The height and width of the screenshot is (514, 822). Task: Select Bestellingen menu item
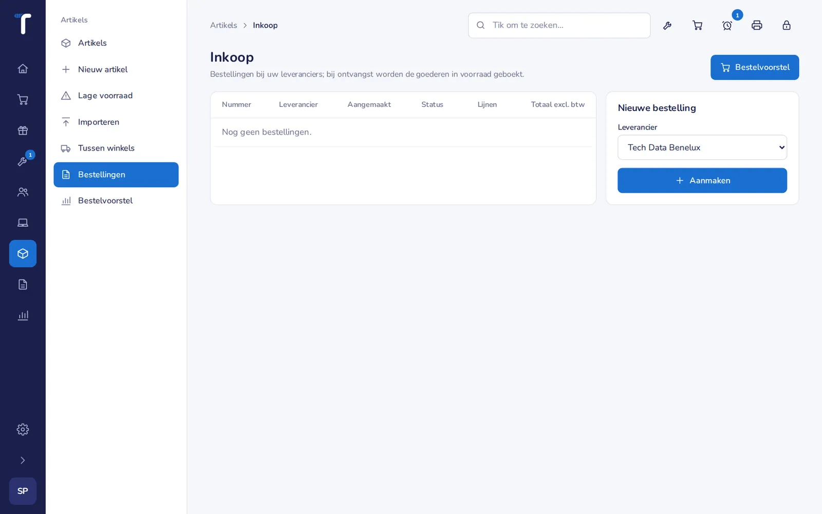tap(116, 175)
